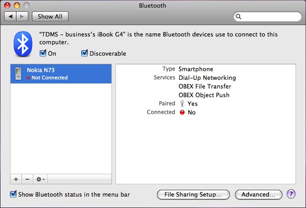Click the computer name description text
Image resolution: width=306 pixels, height=208 pixels.
[x=158, y=38]
